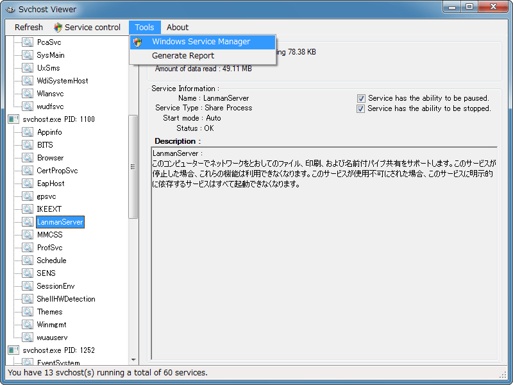Click the 'Status : OK' text

195,128
